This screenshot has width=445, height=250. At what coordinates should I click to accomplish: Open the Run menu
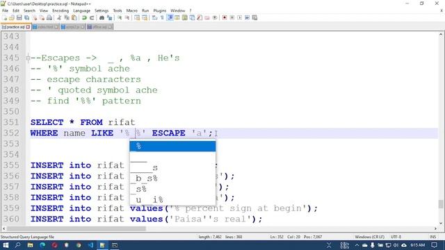(x=145, y=10)
